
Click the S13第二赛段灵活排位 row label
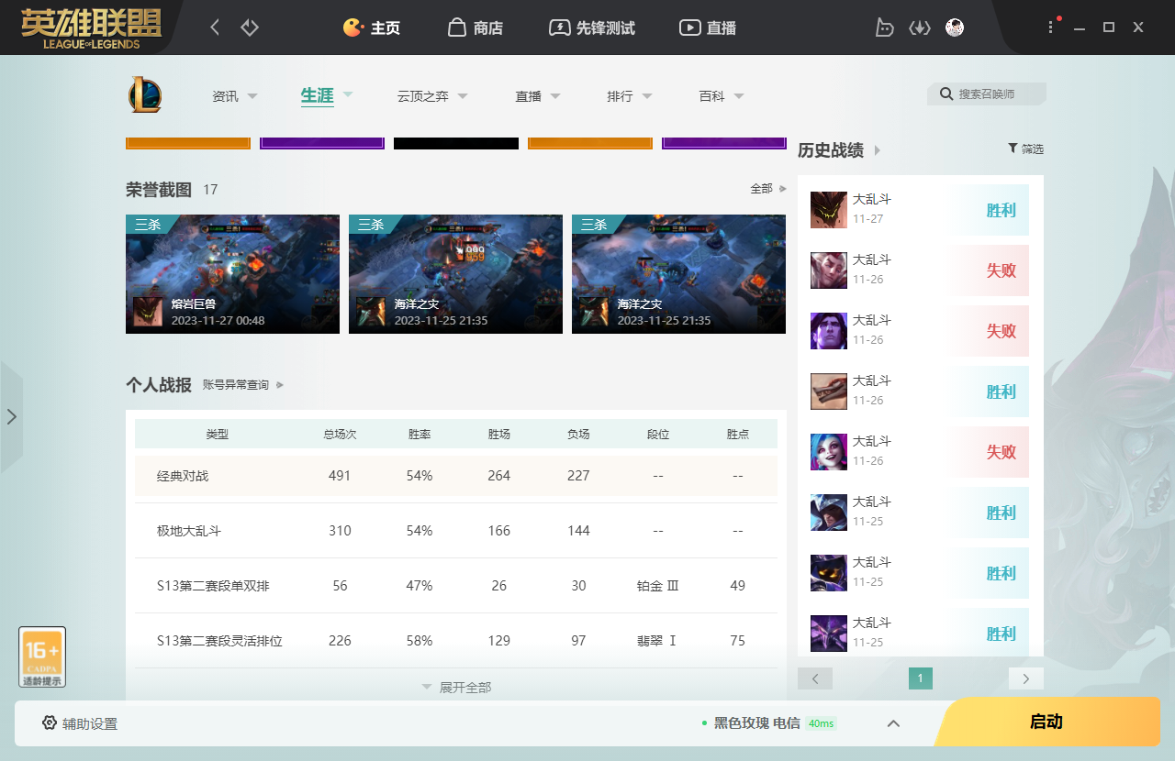coord(219,641)
